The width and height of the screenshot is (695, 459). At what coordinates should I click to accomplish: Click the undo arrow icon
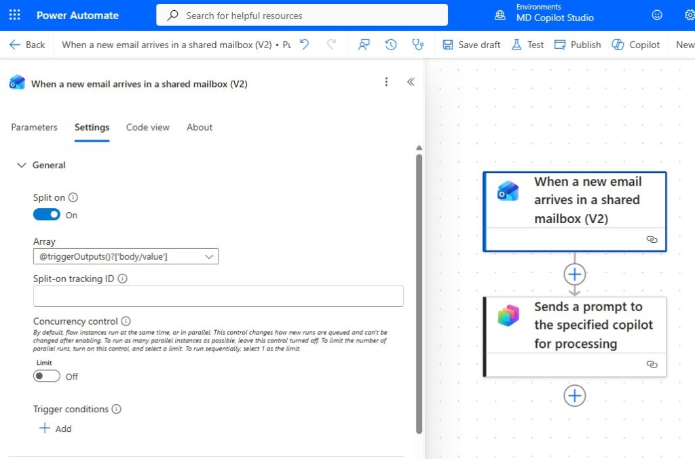pos(305,45)
